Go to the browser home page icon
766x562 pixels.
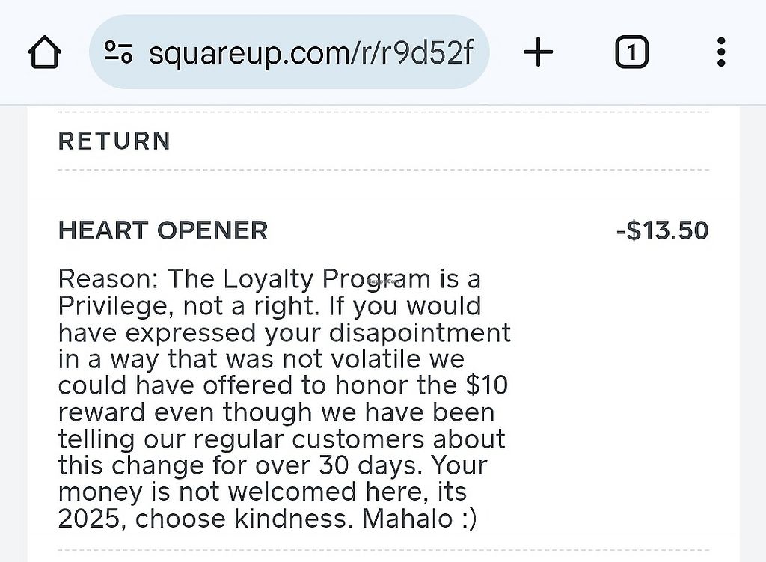[44, 52]
